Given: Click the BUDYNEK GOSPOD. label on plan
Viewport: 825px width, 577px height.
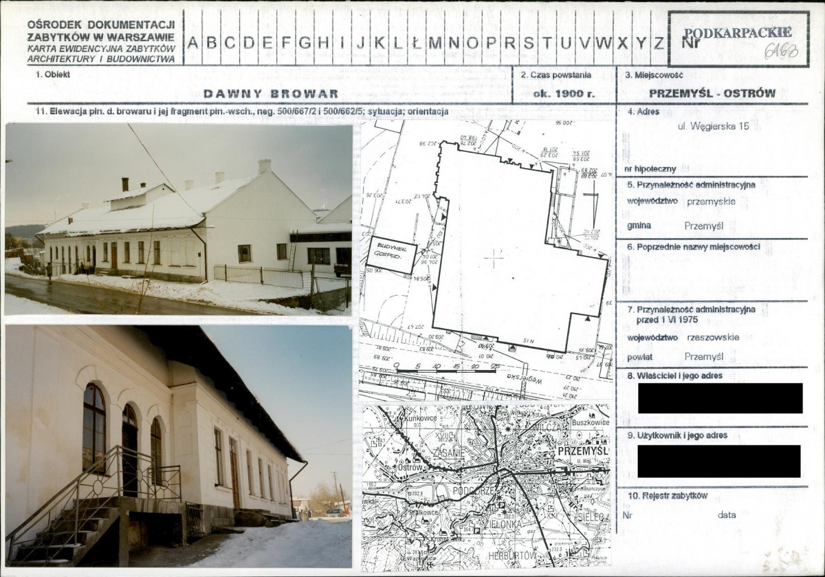Looking at the screenshot, I should pyautogui.click(x=391, y=255).
